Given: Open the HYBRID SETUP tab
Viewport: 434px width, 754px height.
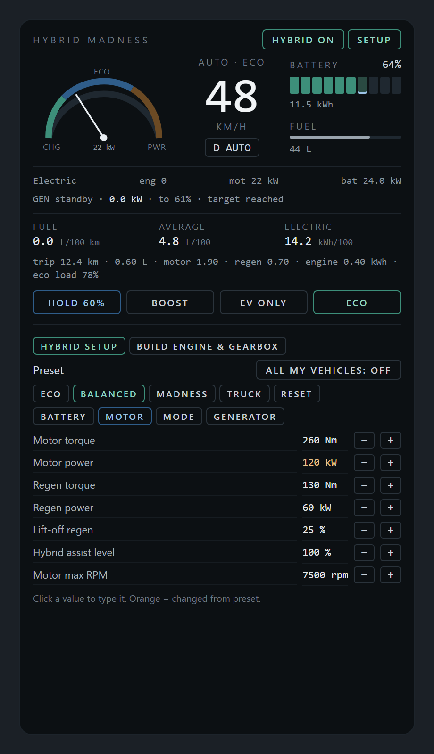Looking at the screenshot, I should click(x=79, y=346).
